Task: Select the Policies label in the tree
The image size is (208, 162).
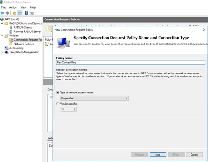Action: click(14, 36)
